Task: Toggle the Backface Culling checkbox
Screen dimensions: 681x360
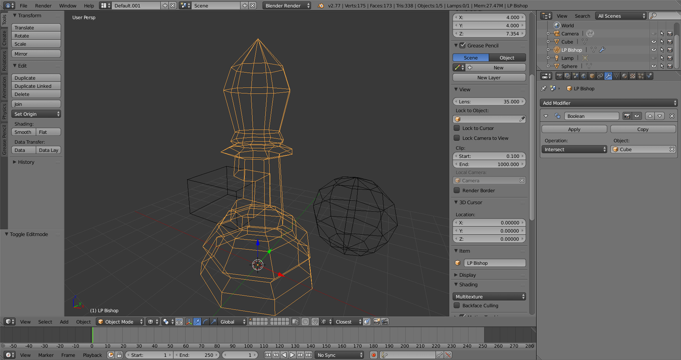Action: [x=457, y=306]
